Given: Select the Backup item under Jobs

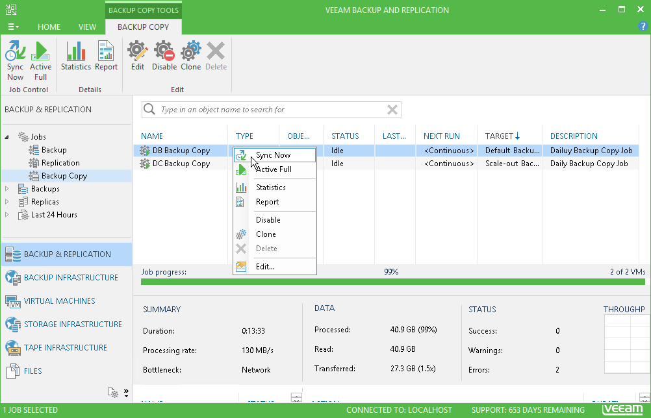Looking at the screenshot, I should (x=54, y=150).
